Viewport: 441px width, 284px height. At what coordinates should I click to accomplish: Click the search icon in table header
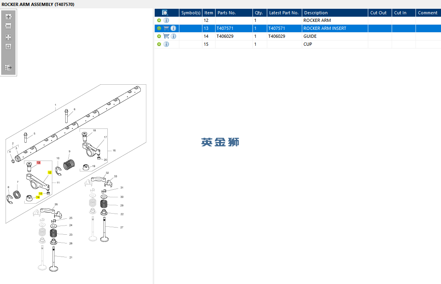tap(165, 13)
